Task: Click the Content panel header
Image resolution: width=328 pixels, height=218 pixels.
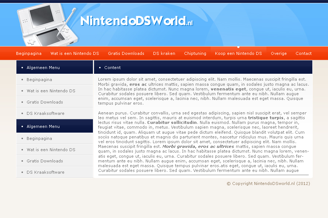Action: (x=203, y=67)
